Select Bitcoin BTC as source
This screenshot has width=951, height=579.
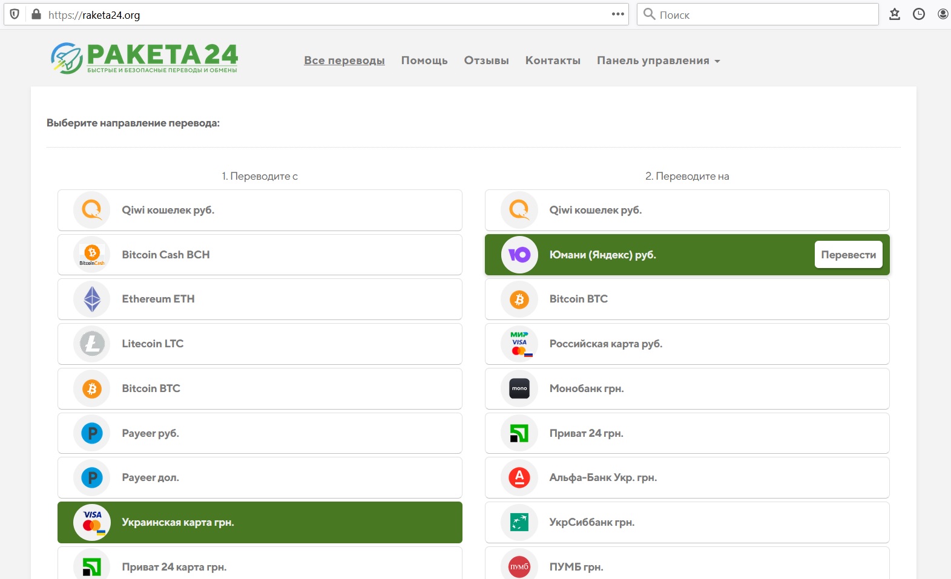(x=260, y=388)
